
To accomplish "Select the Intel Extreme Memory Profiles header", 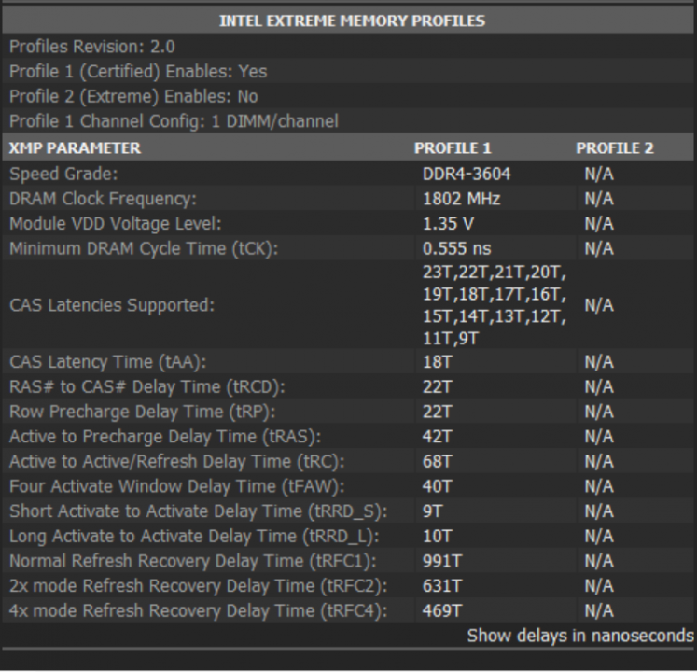I will click(x=352, y=21).
